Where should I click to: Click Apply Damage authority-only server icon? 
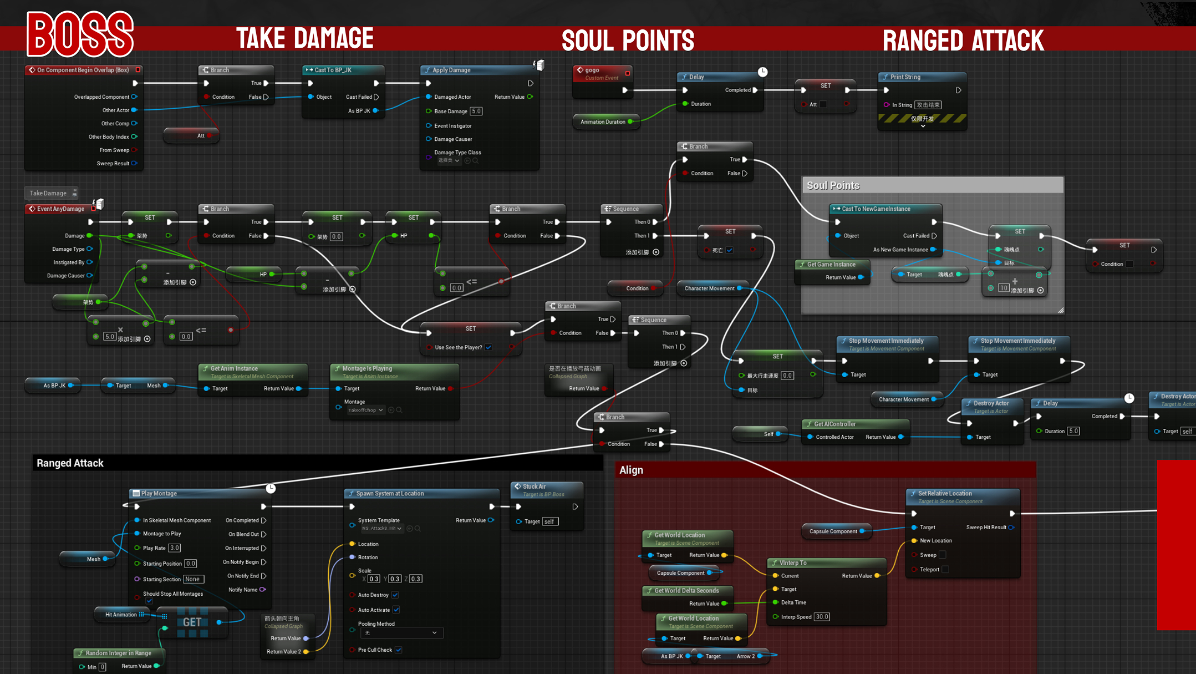click(x=538, y=65)
